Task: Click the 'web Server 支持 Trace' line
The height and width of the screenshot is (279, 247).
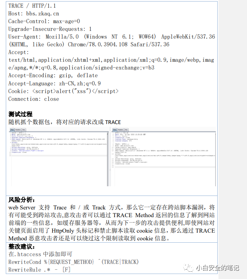Action: 112,208
